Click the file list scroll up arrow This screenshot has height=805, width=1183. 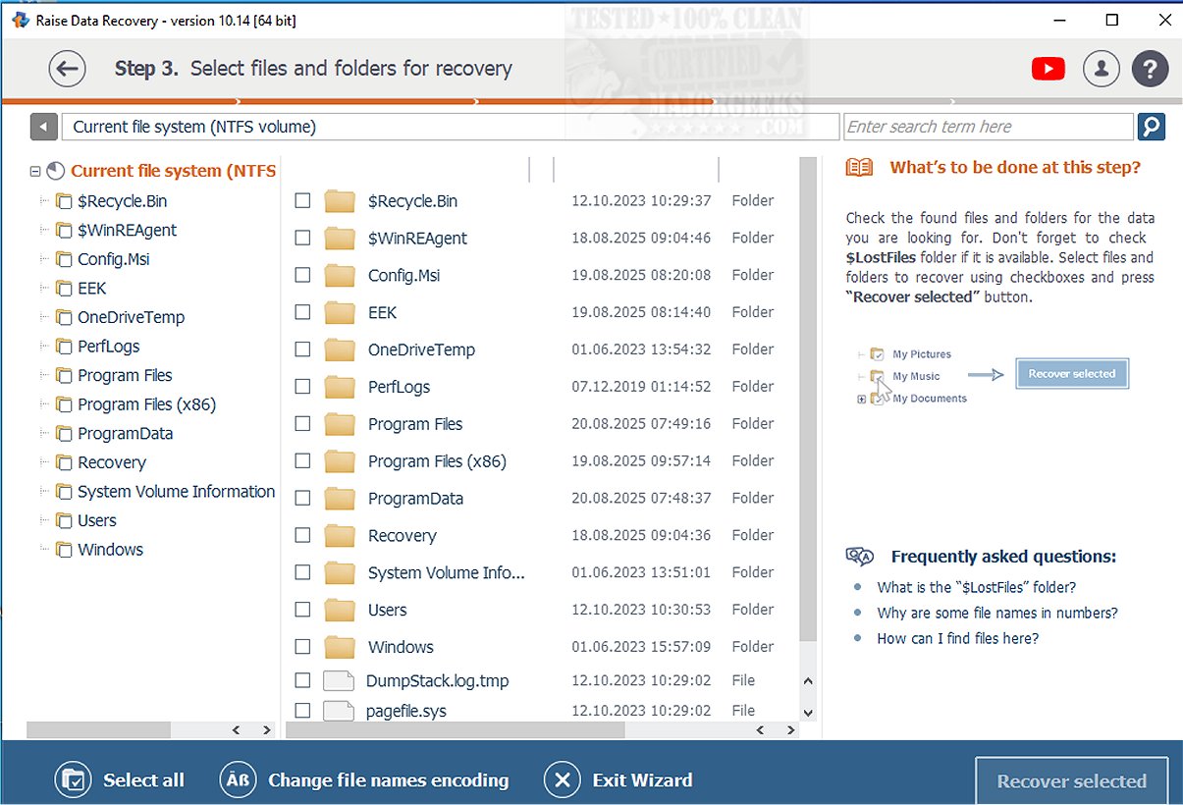pos(808,681)
